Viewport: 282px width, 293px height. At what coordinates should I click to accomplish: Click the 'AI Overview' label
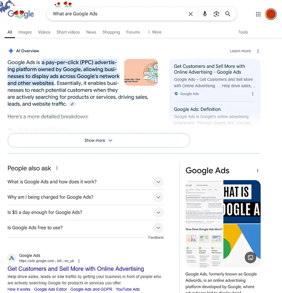[x=27, y=51]
